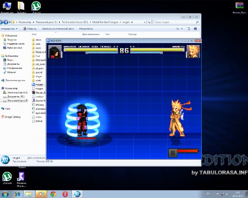Click the system tray clock
The width and height of the screenshot is (248, 198).
click(238, 194)
